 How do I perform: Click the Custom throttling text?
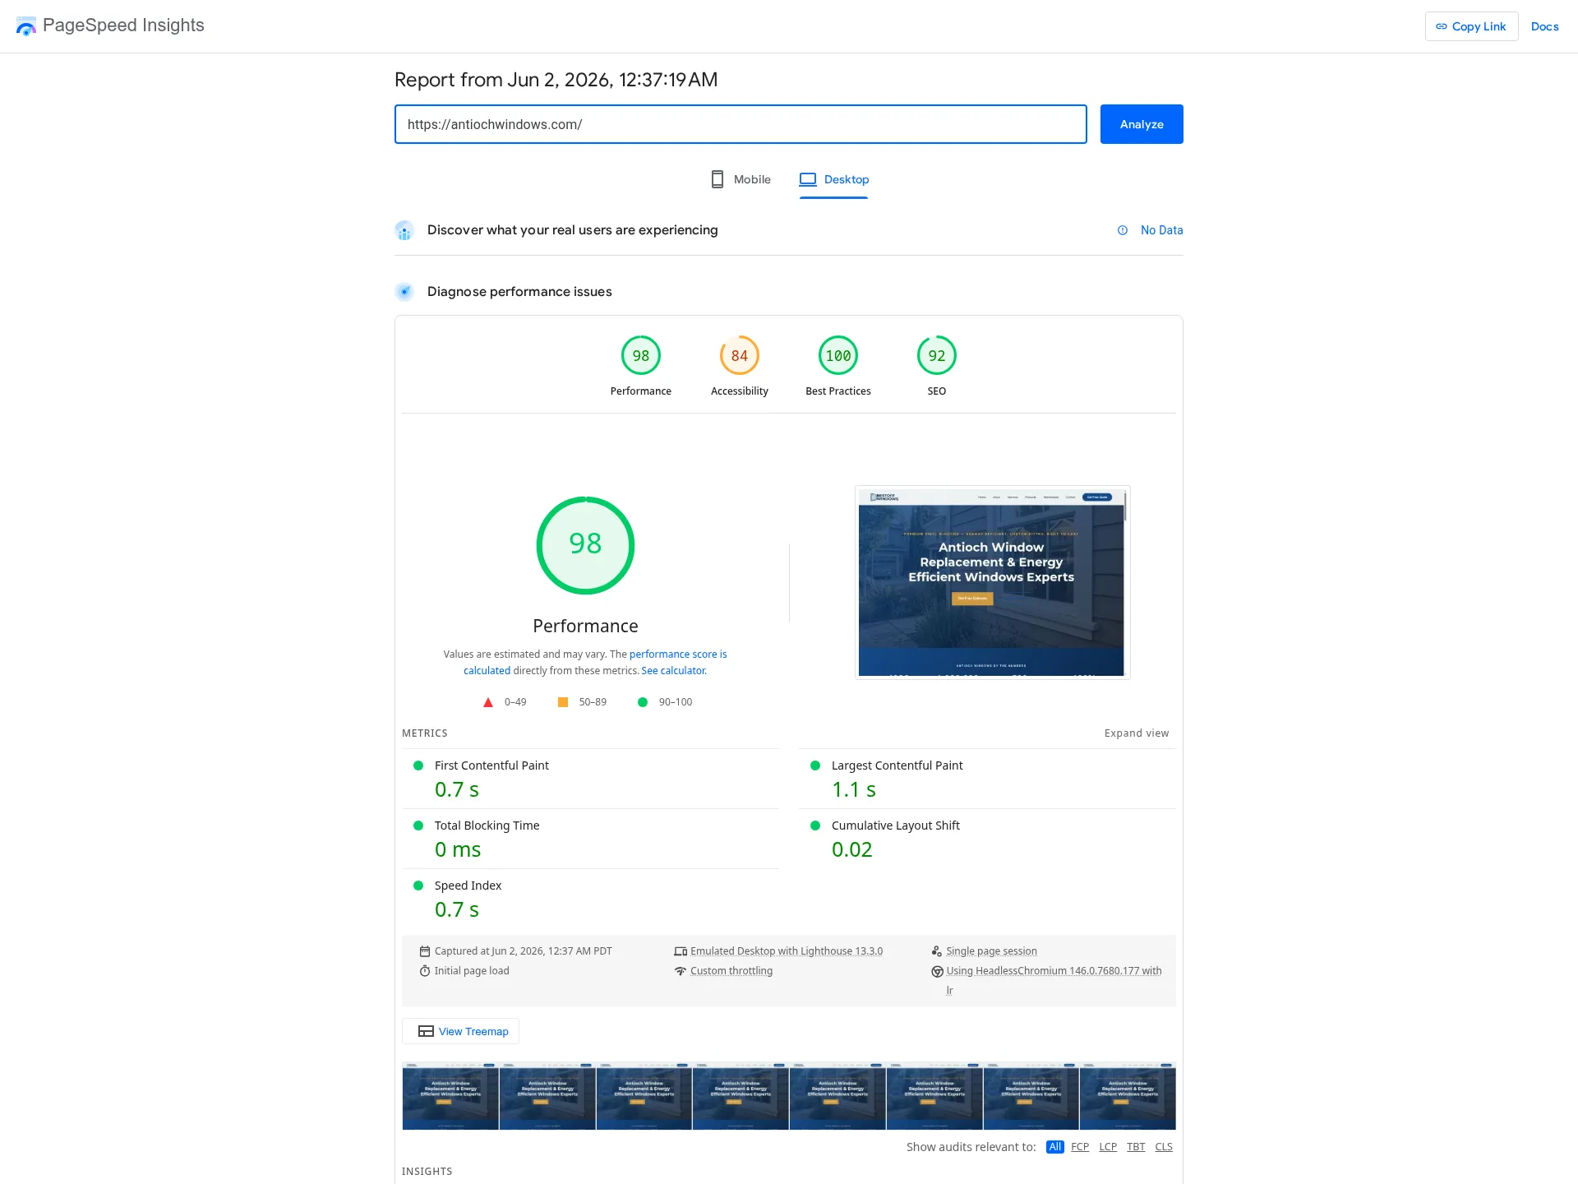tap(731, 971)
